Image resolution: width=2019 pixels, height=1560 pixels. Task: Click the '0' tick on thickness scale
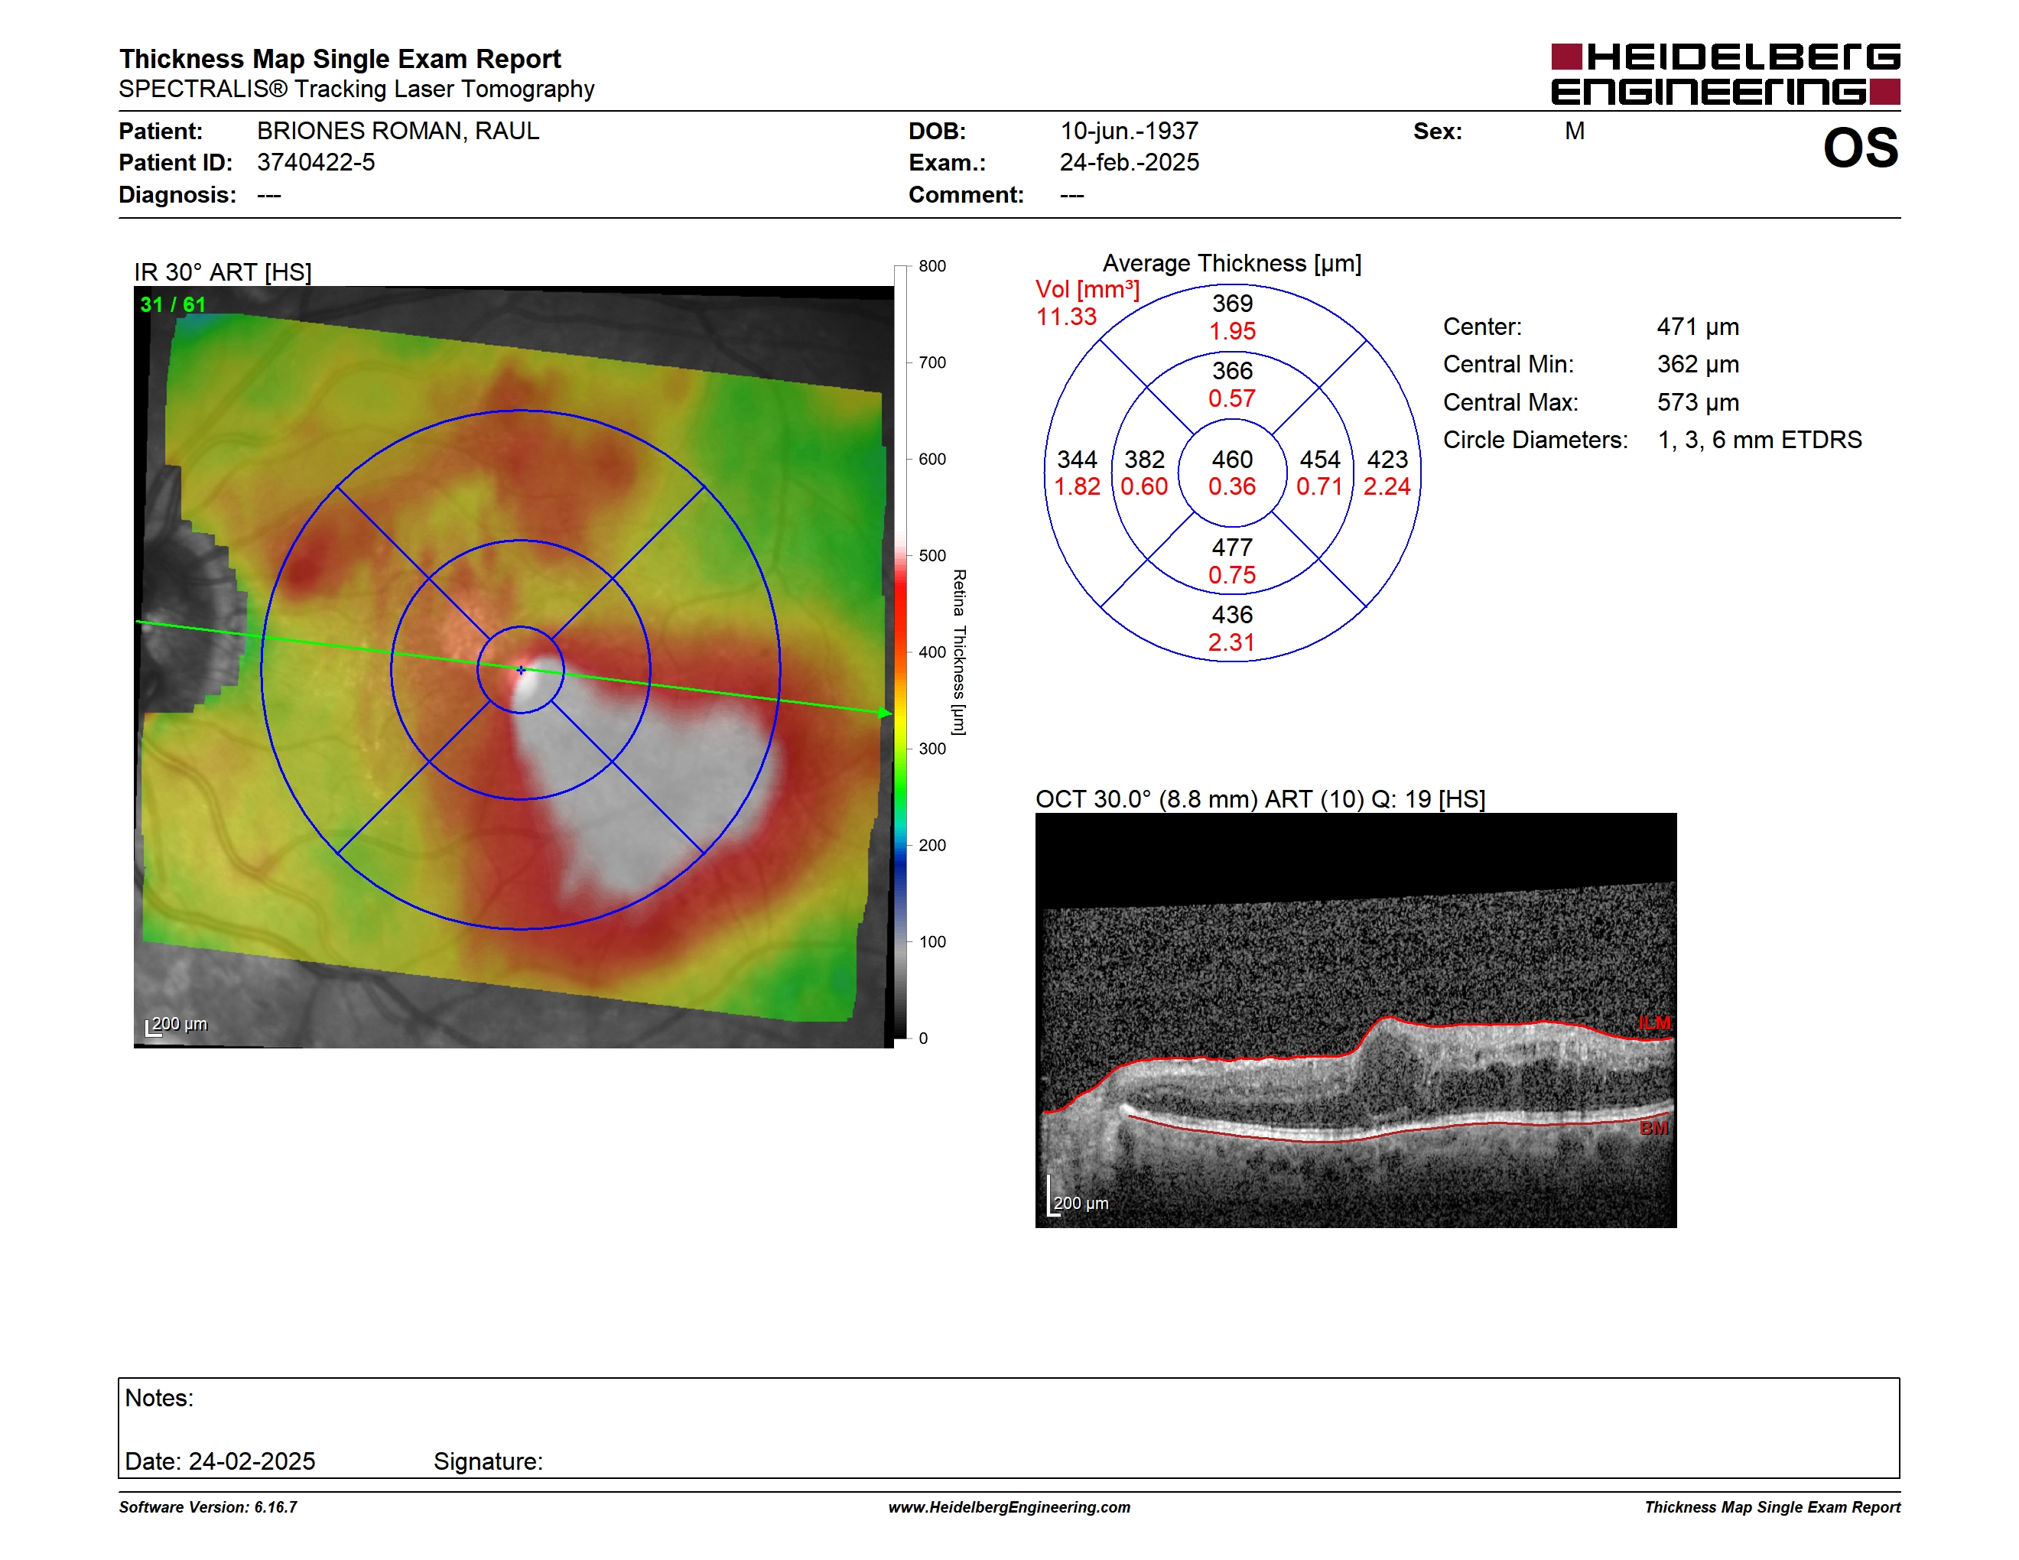click(x=922, y=1038)
